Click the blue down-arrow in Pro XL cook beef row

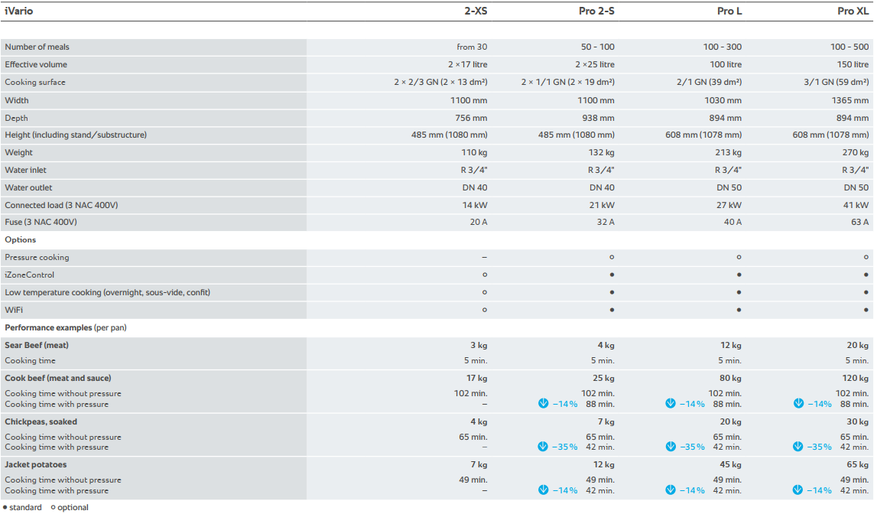[797, 404]
